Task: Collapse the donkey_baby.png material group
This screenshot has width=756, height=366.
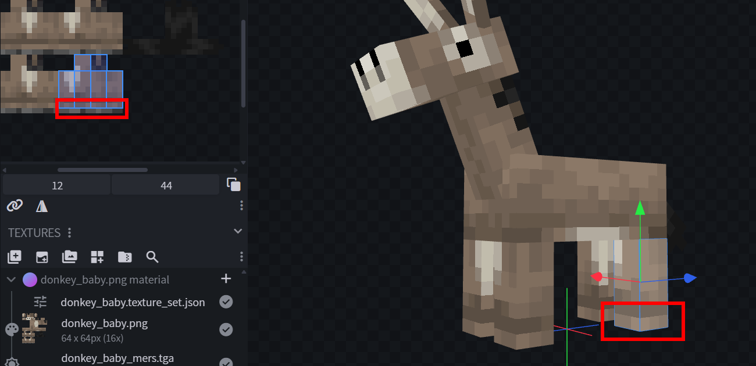Action: pos(11,279)
